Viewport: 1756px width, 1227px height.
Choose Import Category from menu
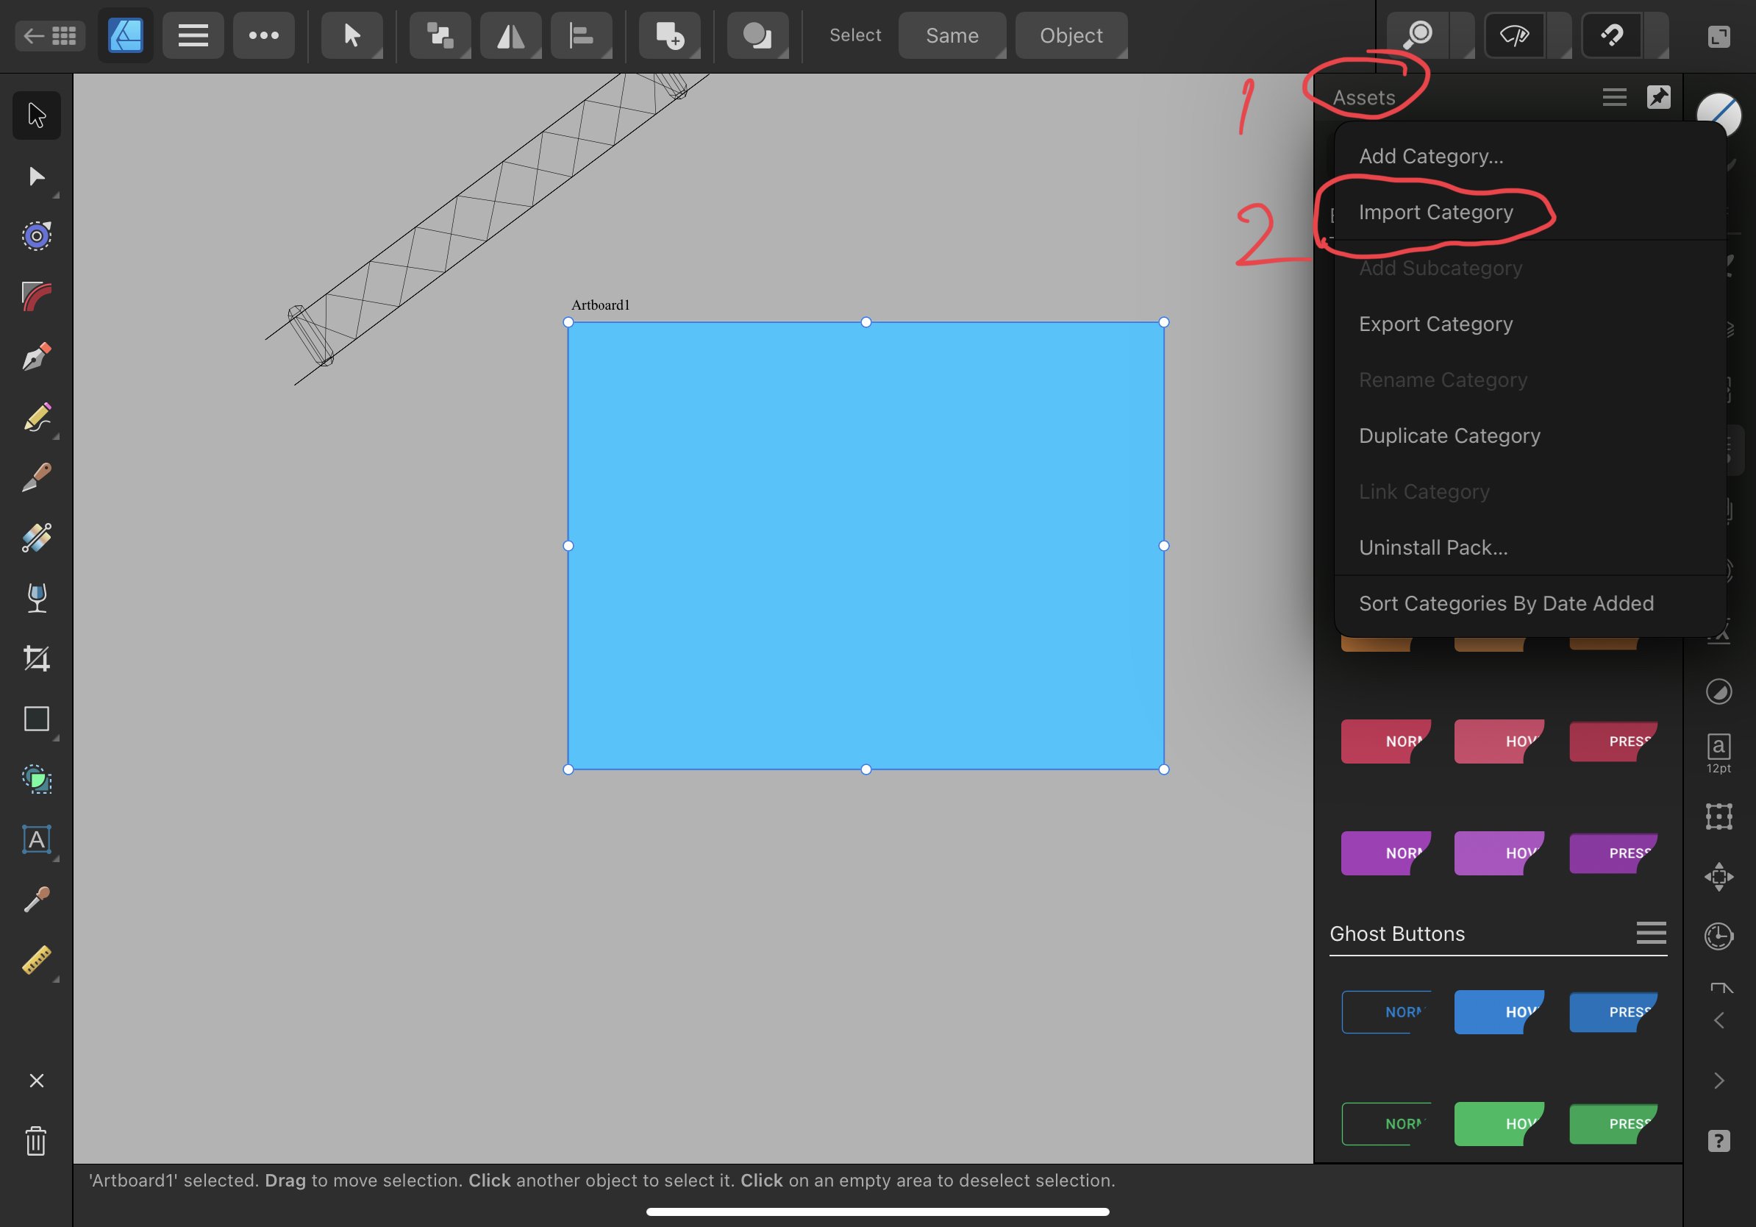pos(1435,212)
